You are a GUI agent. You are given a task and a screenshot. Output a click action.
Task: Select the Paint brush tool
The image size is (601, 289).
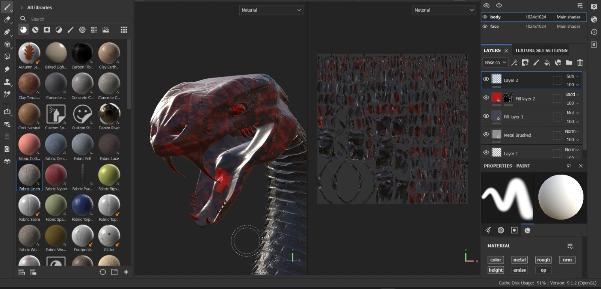(7, 7)
